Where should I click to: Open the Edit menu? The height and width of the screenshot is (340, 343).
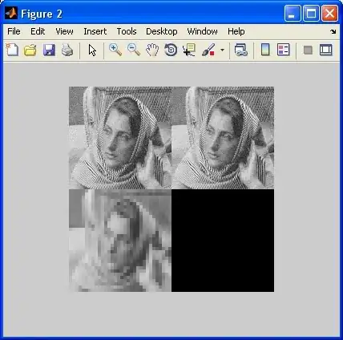coord(38,31)
